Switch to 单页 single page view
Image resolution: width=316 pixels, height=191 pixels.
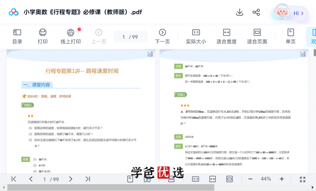(291, 36)
